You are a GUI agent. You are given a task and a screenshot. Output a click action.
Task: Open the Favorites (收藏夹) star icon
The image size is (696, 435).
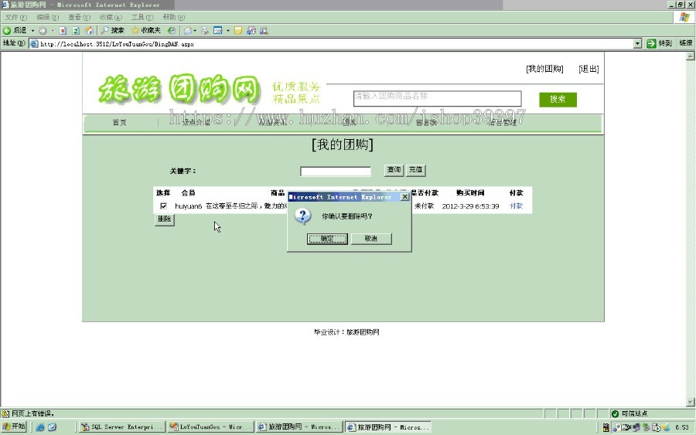[135, 31]
